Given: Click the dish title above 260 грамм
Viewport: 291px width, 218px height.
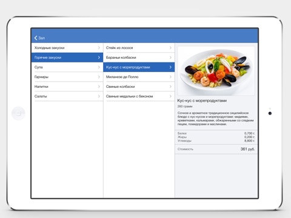Looking at the screenshot, I should pos(202,101).
